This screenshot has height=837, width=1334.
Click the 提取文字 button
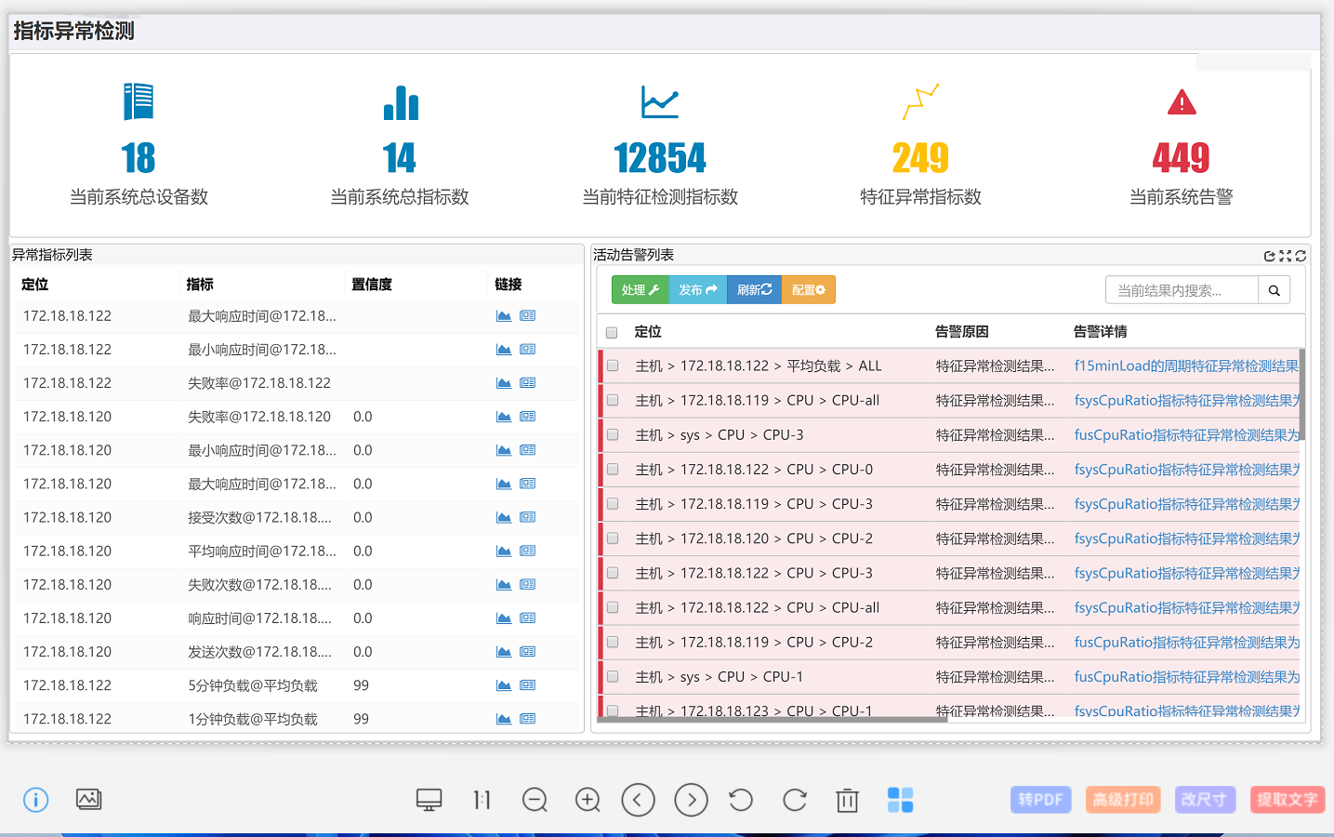click(x=1287, y=800)
